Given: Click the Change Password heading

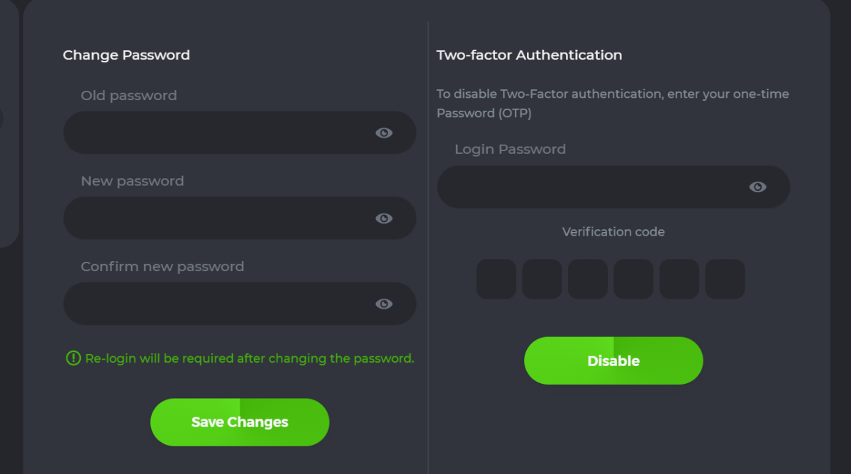Looking at the screenshot, I should (126, 55).
